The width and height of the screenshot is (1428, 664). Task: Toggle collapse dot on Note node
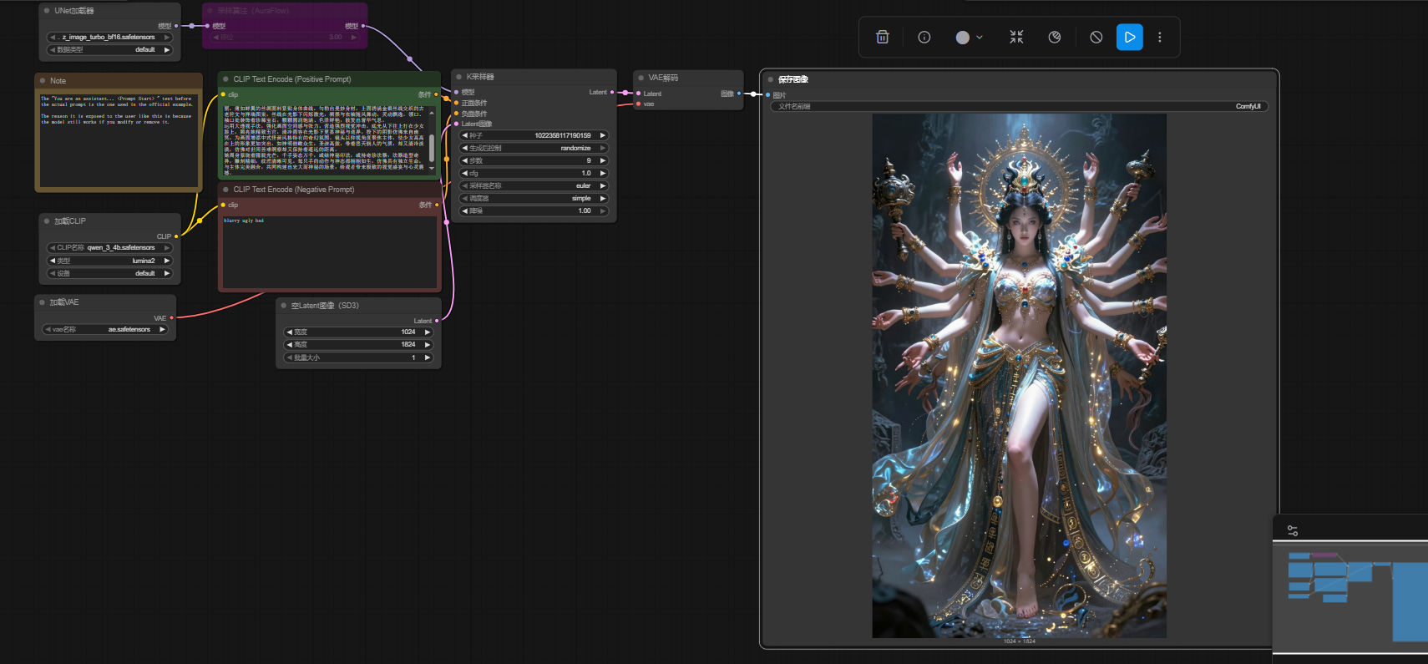43,81
